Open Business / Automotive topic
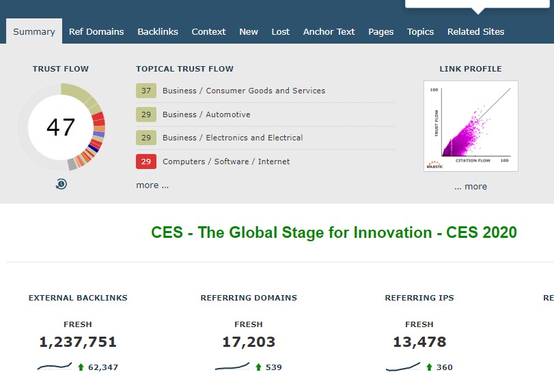Image resolution: width=554 pixels, height=383 pixels. 206,114
